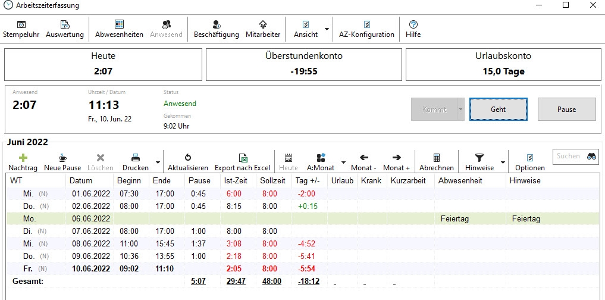
Task: Expand the Ansicht dropdown arrow
Action: (x=327, y=29)
